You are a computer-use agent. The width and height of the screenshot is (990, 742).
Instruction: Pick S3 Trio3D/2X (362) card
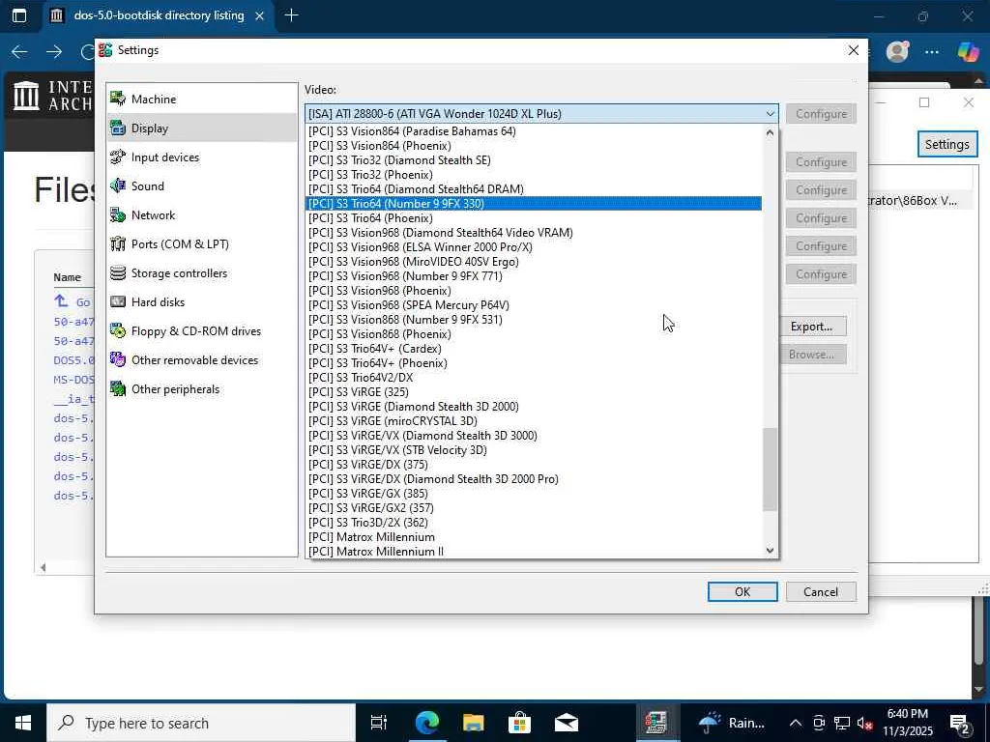pyautogui.click(x=534, y=523)
